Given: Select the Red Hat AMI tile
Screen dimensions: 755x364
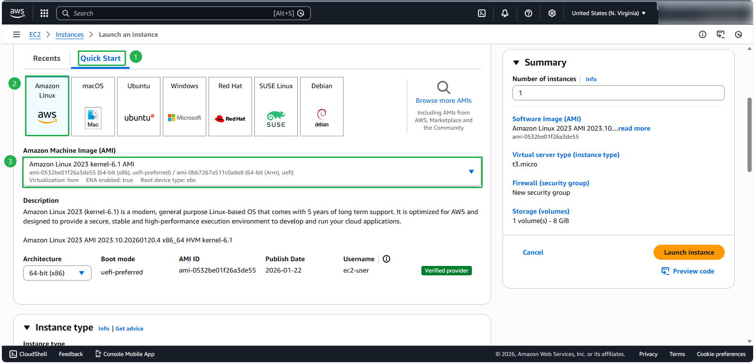Looking at the screenshot, I should 230,107.
